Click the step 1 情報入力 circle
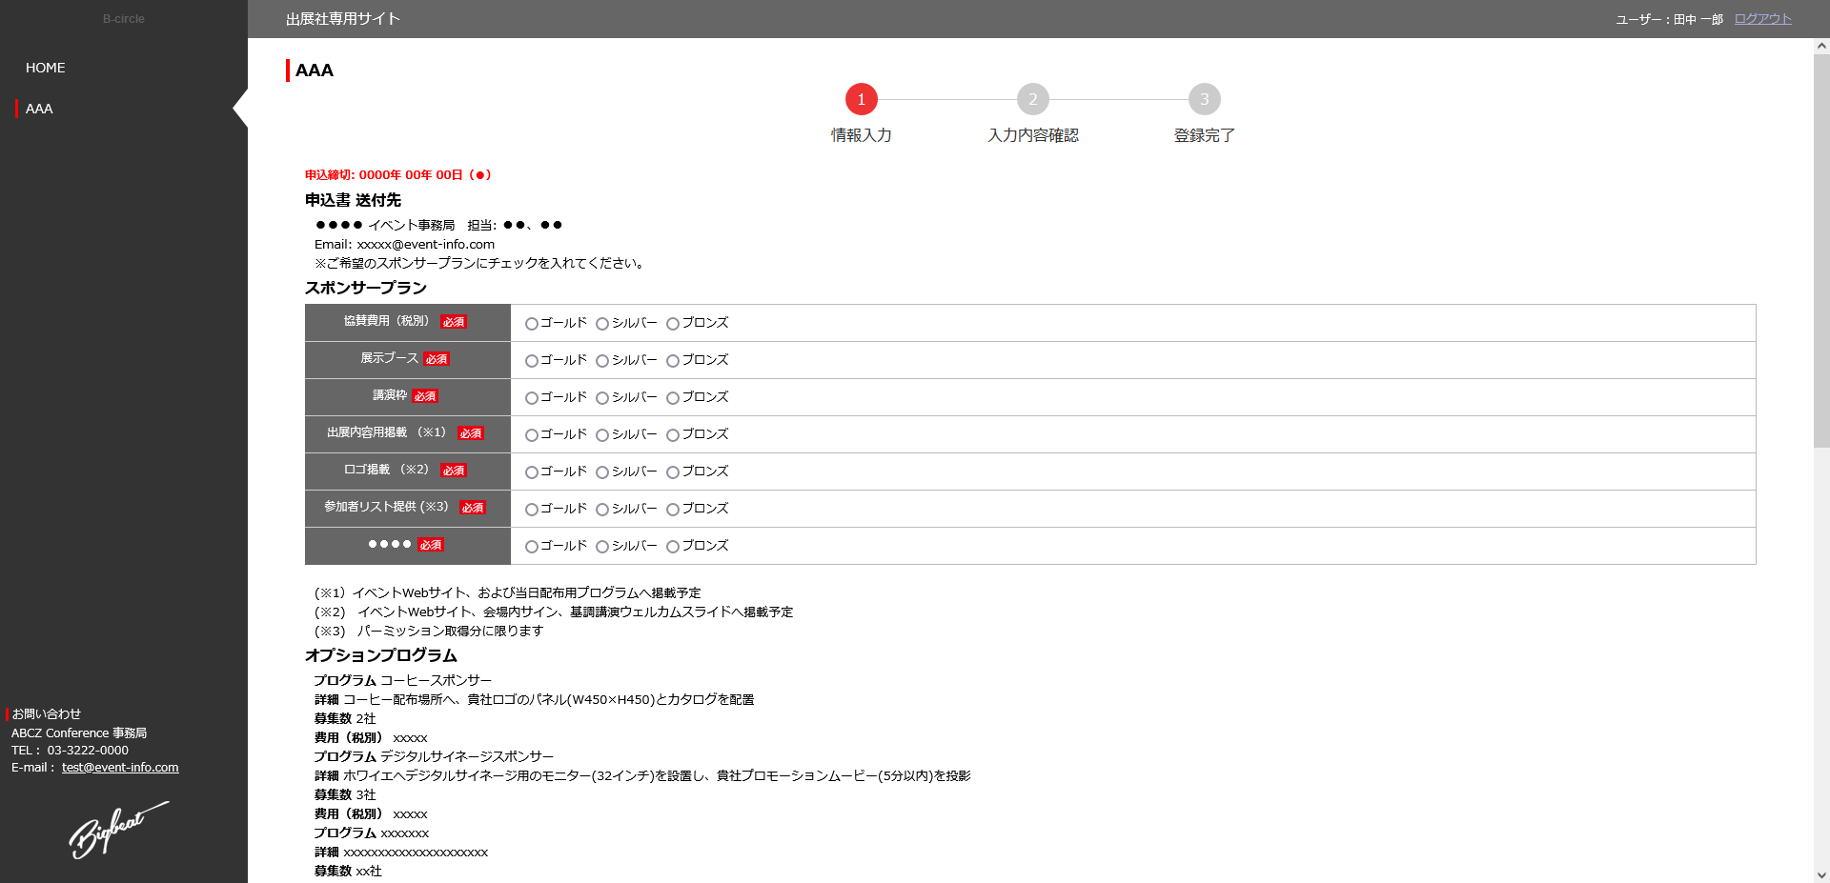The width and height of the screenshot is (1830, 883). pos(861,99)
